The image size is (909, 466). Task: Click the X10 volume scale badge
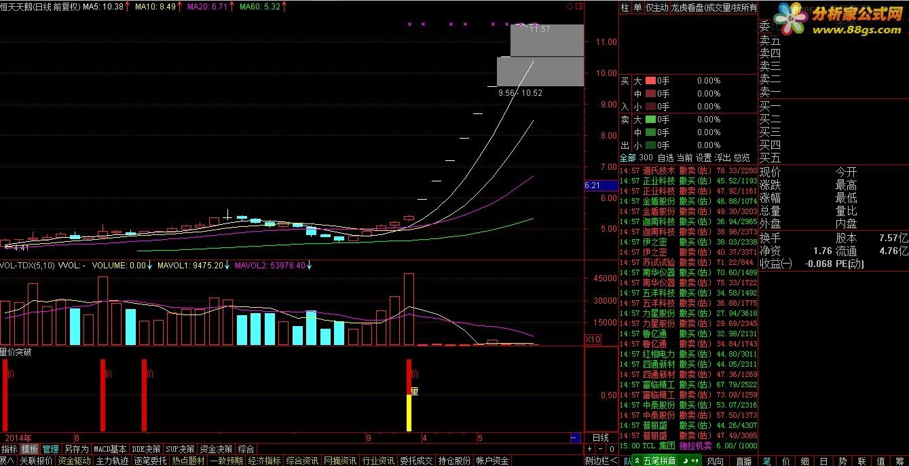tap(593, 338)
